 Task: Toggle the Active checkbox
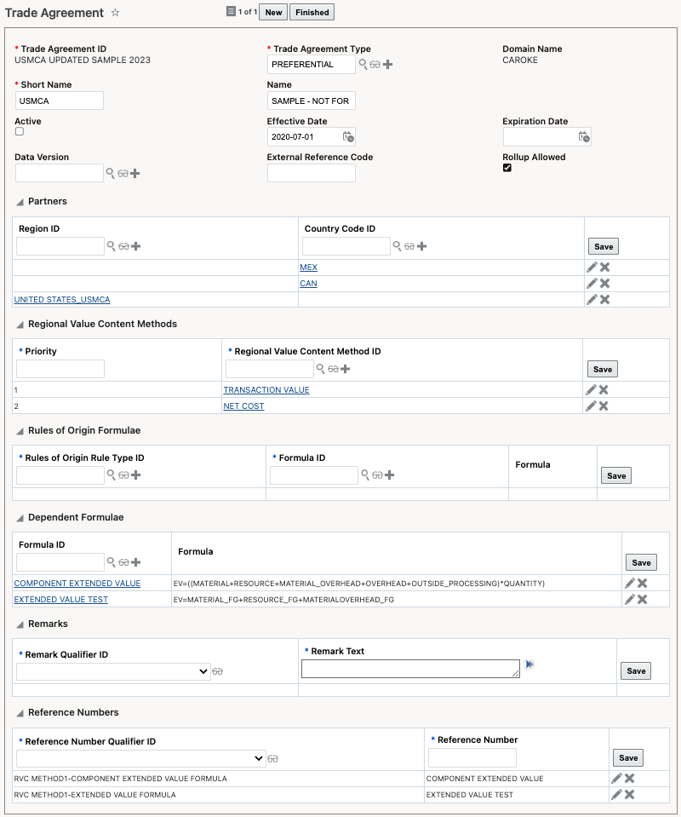tap(20, 132)
